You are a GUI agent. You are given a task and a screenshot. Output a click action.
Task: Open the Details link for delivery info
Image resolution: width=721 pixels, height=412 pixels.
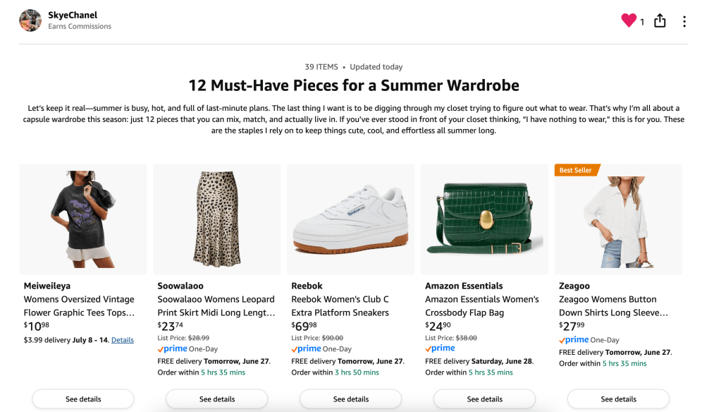[x=123, y=339]
